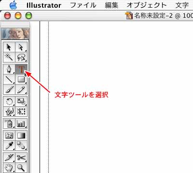Screen dimensions: 193x173
Task: Select the Zoom magnifier tool
Action: (x=21, y=168)
